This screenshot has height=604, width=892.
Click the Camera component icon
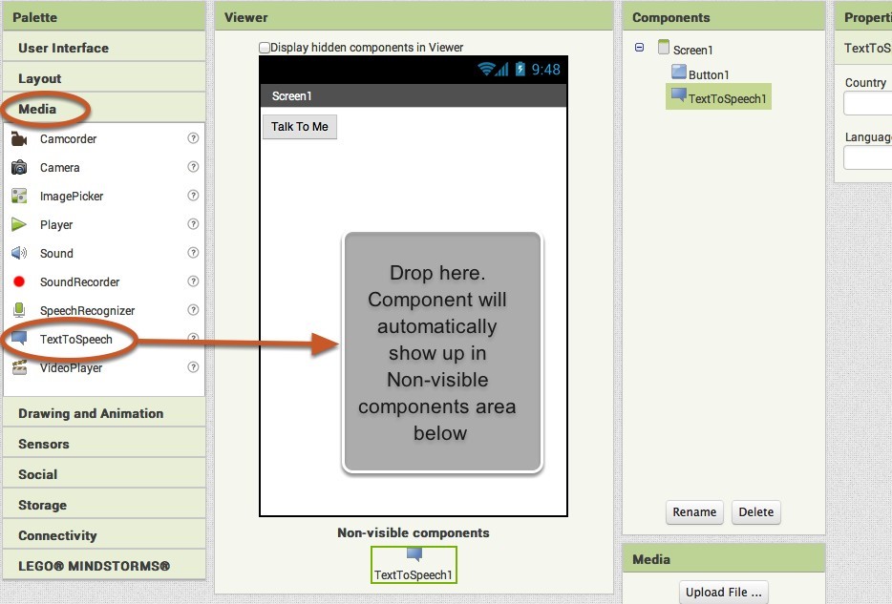(x=19, y=167)
